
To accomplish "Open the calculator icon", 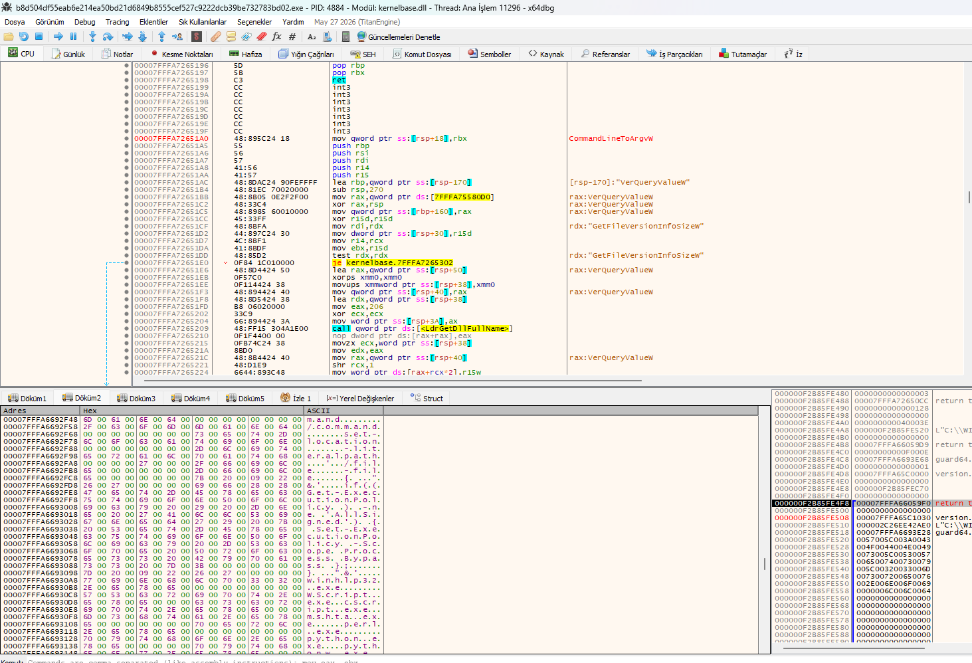I will coord(345,37).
